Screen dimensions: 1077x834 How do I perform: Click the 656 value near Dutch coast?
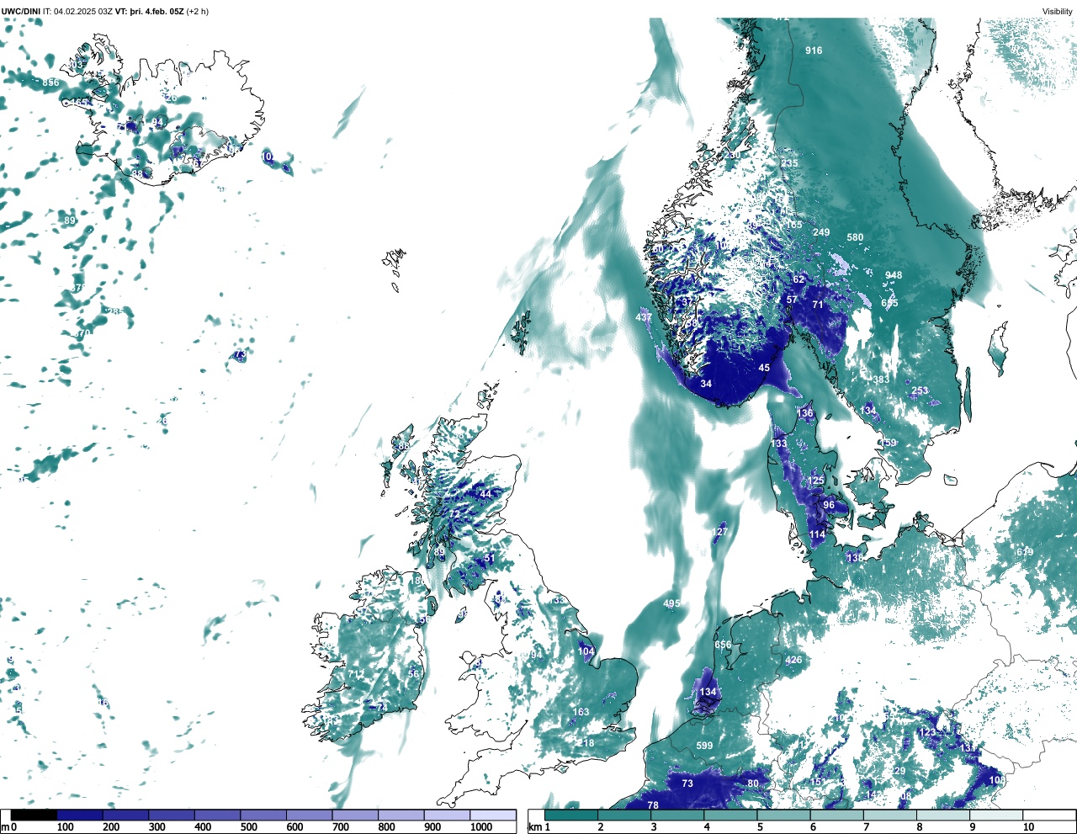pos(723,645)
